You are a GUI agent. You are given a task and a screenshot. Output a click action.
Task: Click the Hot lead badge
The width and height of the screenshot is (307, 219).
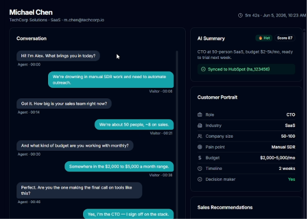pos(264,38)
